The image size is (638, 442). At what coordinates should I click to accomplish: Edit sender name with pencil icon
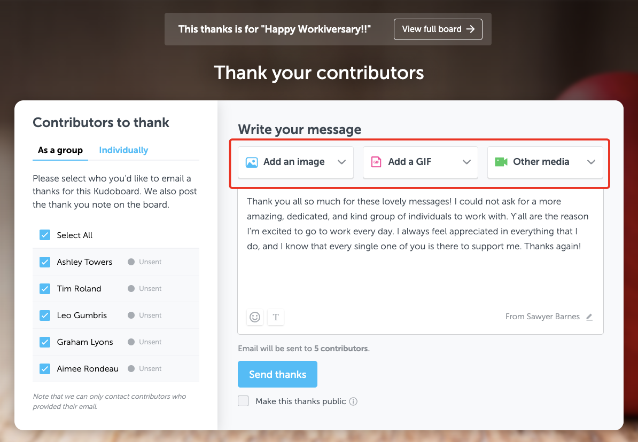[589, 317]
